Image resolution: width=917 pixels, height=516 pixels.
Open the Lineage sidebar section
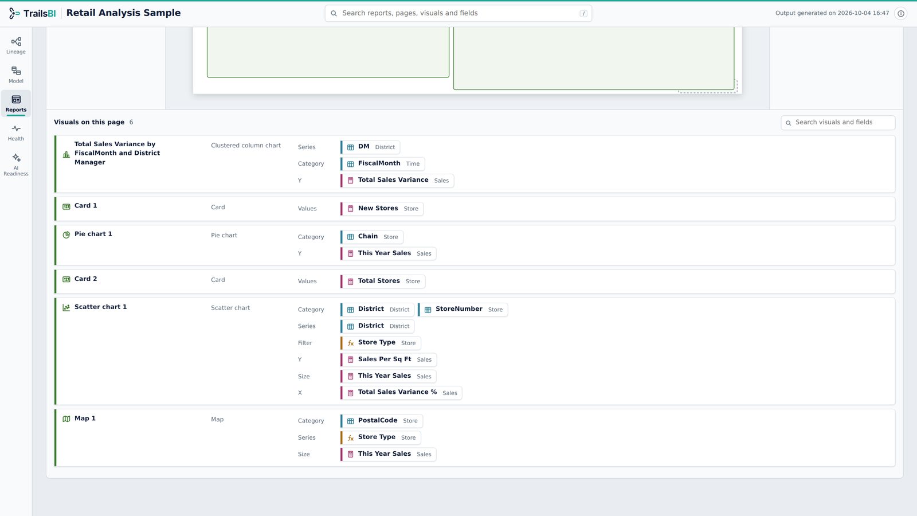[16, 46]
